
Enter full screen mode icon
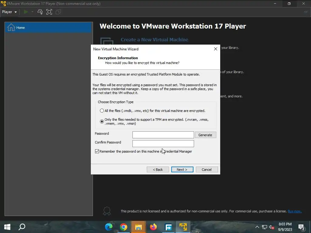click(x=49, y=12)
